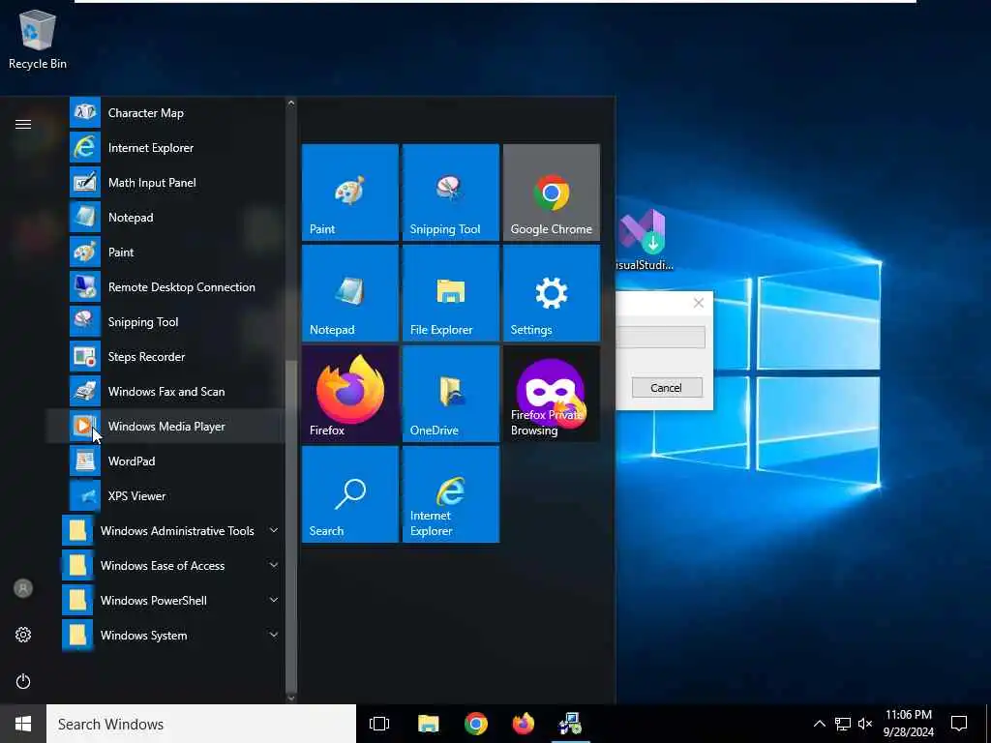
Task: Open the File Explorer tile
Action: point(451,292)
